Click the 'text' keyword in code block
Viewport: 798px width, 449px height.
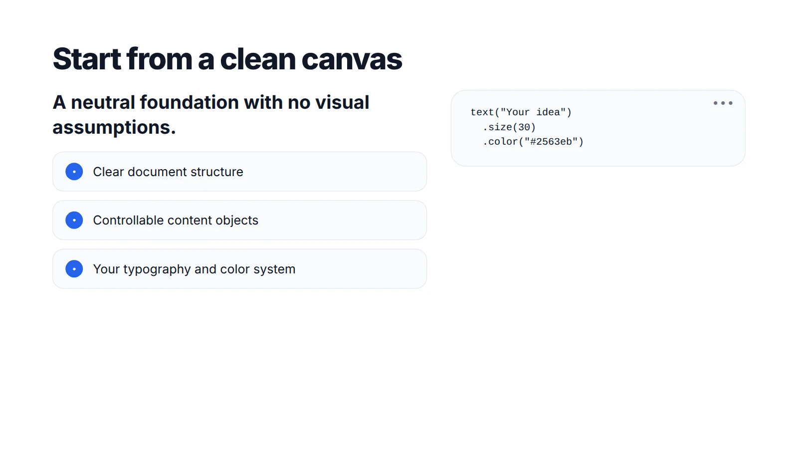click(482, 112)
